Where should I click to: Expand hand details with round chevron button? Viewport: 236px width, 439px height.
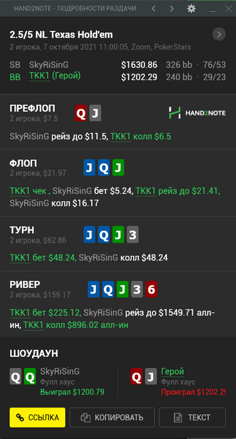click(219, 34)
